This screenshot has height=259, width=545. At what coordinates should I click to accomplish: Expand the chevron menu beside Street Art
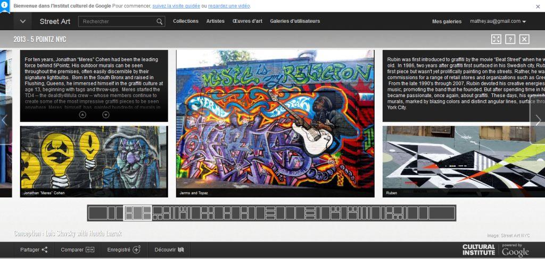(x=23, y=21)
